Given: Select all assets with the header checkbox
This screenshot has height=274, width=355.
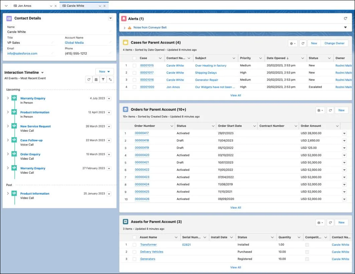Looking at the screenshot, I should pos(135,237).
